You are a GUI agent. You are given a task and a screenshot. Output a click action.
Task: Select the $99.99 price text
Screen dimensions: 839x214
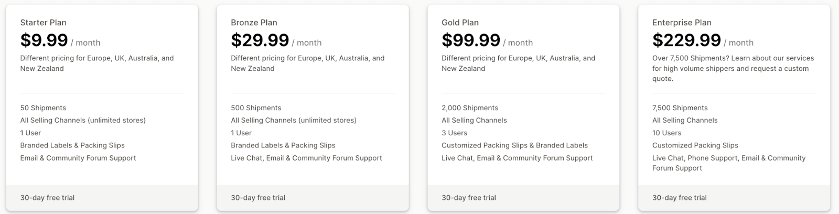click(x=471, y=40)
